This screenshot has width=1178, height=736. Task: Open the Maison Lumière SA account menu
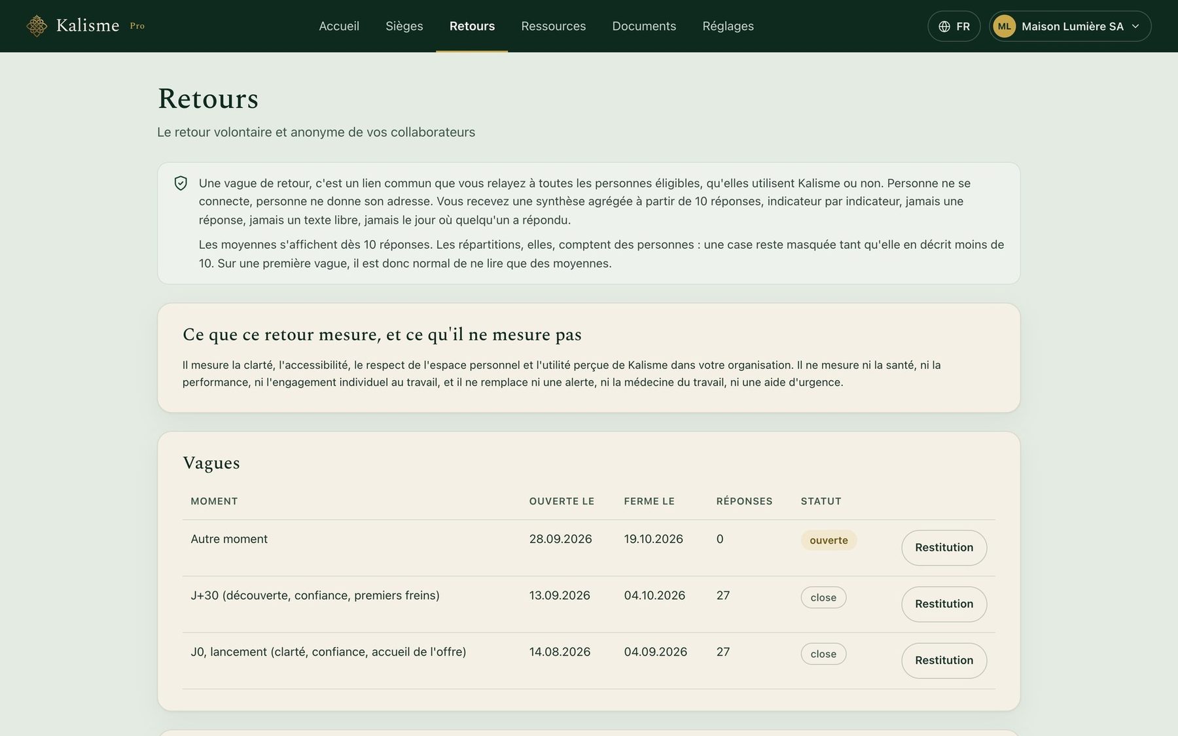pos(1070,26)
